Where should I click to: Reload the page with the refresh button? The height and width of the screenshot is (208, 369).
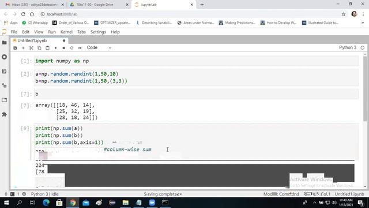click(x=23, y=14)
